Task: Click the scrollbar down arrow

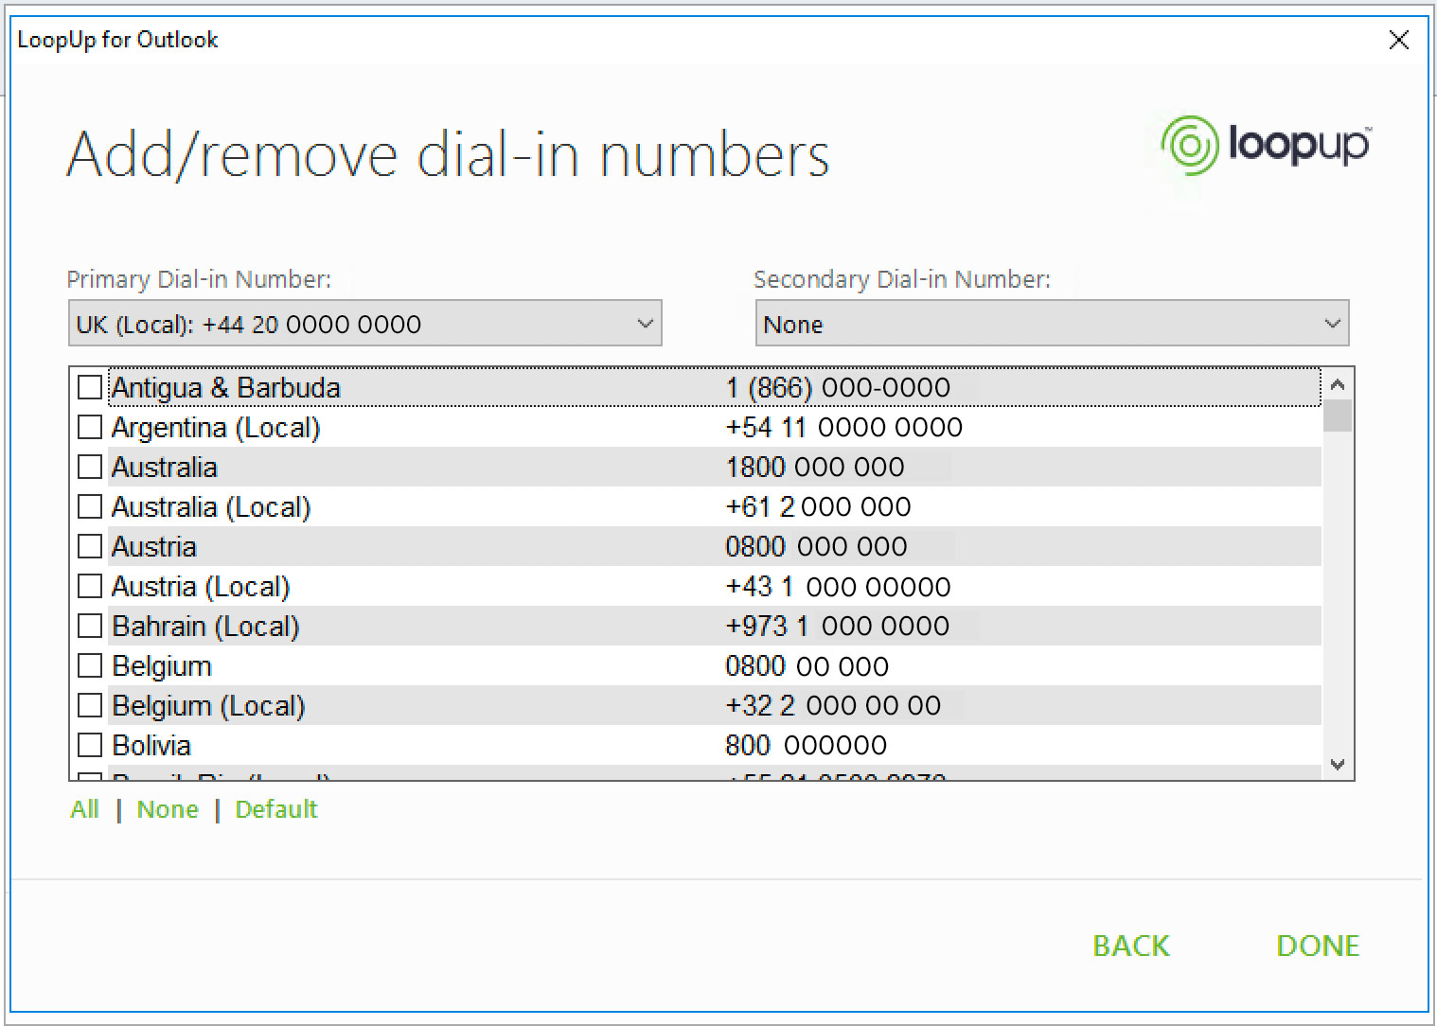Action: 1337,763
